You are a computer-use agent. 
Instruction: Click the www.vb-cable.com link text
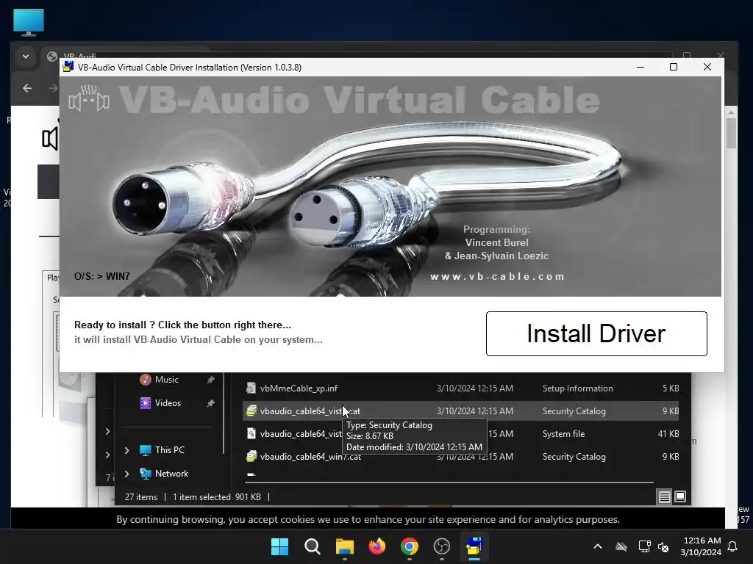click(x=497, y=277)
